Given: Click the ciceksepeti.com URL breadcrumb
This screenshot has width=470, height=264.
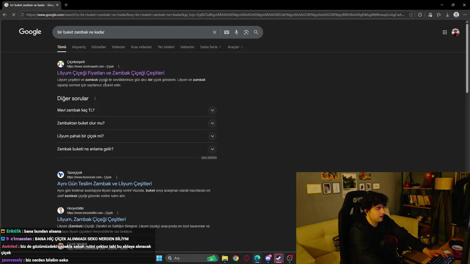Looking at the screenshot, I should (x=90, y=66).
